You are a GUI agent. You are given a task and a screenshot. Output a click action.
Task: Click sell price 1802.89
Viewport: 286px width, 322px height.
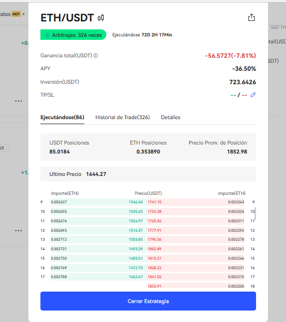154,249
